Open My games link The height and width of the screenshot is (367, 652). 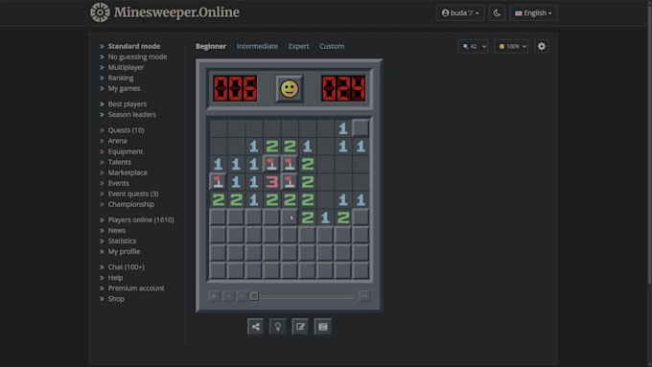(x=124, y=88)
